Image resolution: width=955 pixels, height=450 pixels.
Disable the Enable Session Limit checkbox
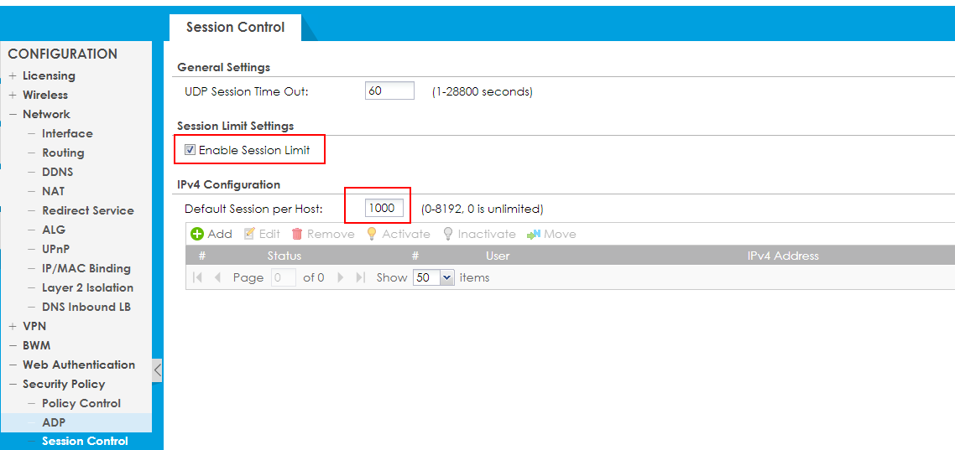(x=190, y=151)
